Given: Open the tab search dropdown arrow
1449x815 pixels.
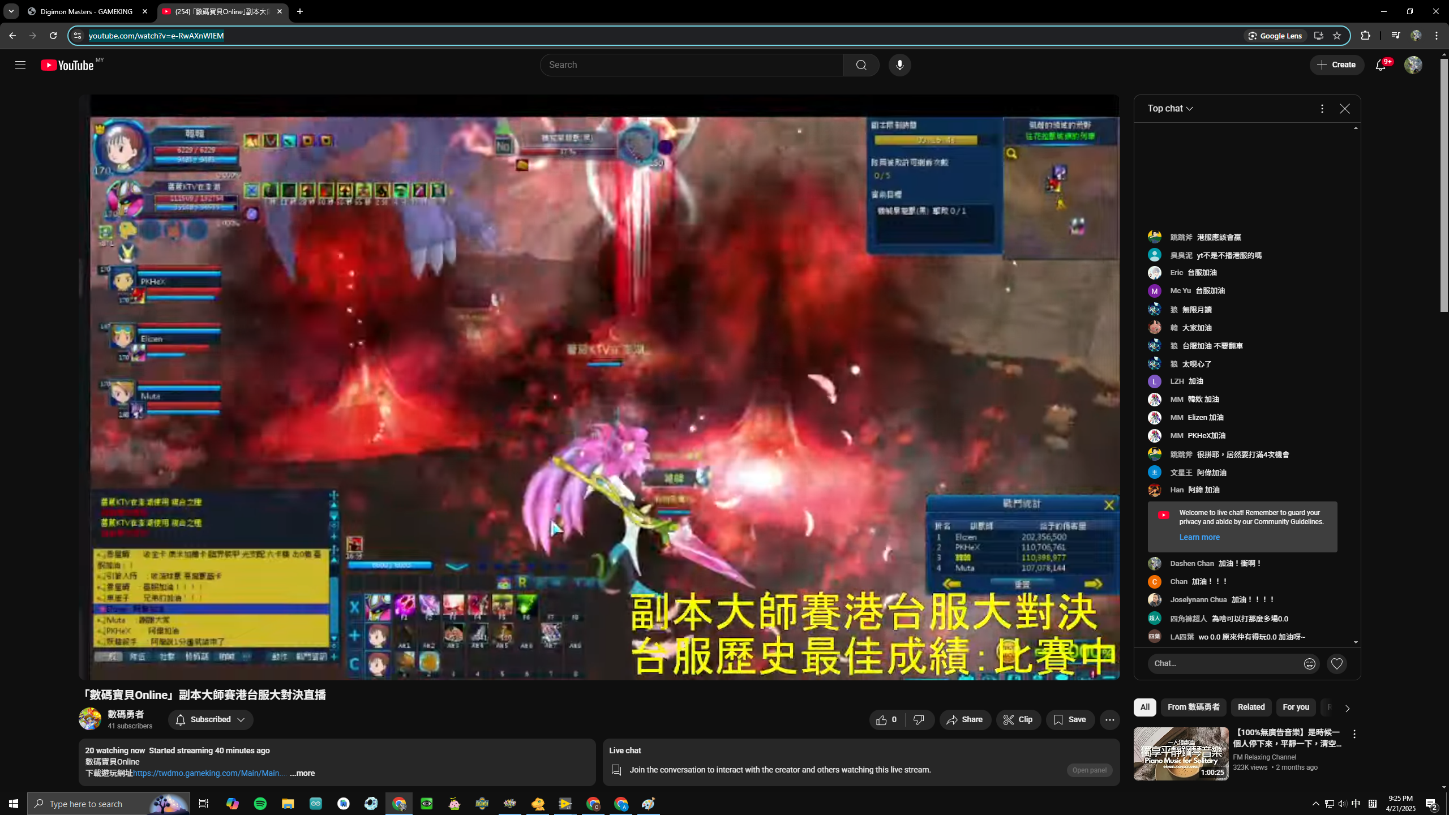Looking at the screenshot, I should tap(11, 11).
